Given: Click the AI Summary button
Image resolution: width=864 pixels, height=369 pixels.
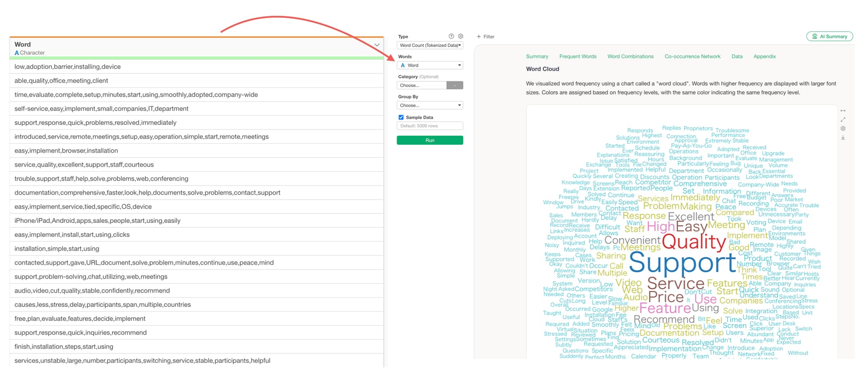Looking at the screenshot, I should pyautogui.click(x=829, y=37).
